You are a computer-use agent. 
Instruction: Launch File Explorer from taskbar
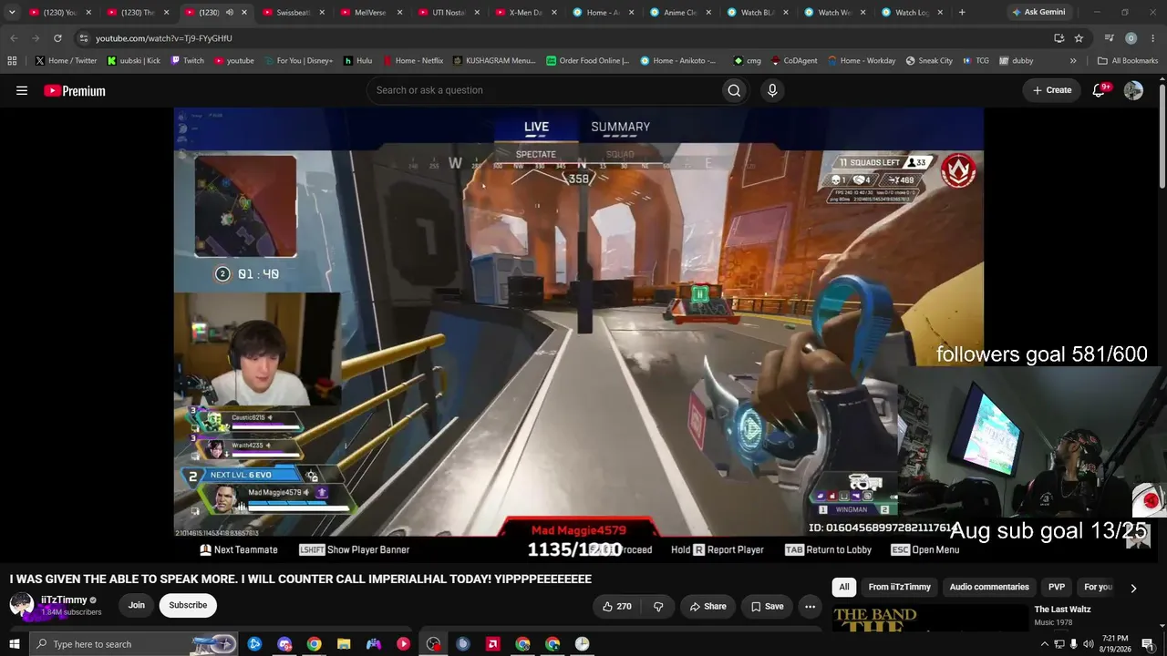(344, 644)
